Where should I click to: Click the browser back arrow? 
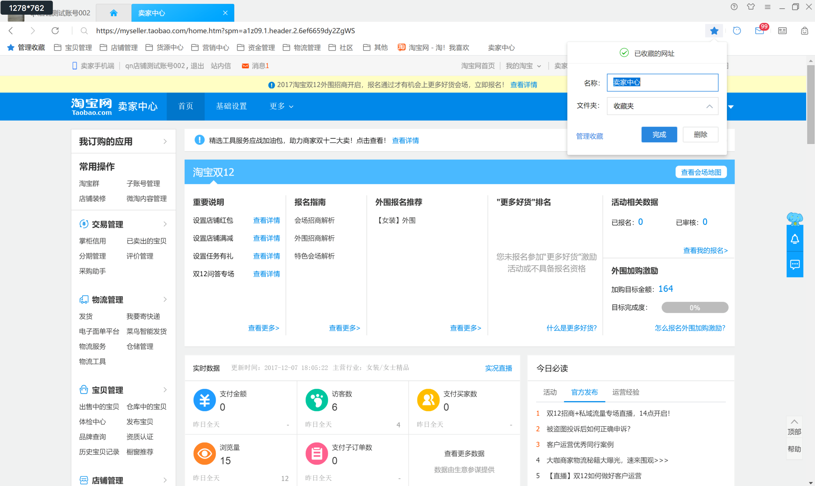(x=11, y=31)
